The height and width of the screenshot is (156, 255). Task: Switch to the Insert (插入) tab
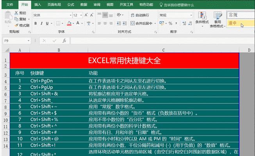[x=37, y=5]
